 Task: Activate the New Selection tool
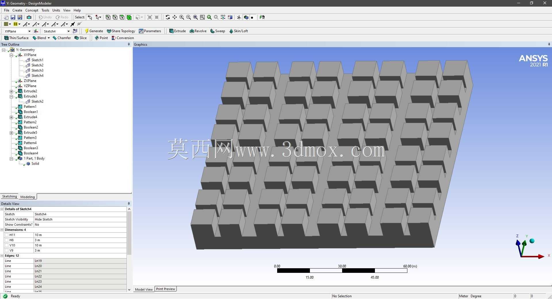90,17
